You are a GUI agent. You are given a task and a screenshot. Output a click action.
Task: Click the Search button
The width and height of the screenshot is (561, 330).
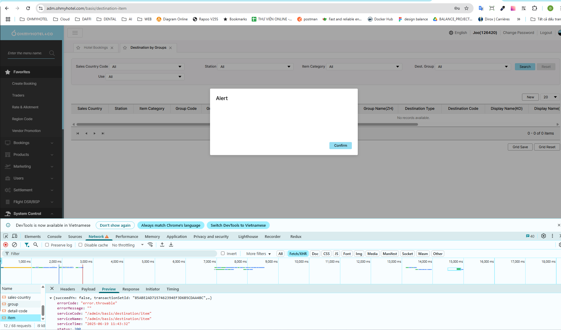525,67
